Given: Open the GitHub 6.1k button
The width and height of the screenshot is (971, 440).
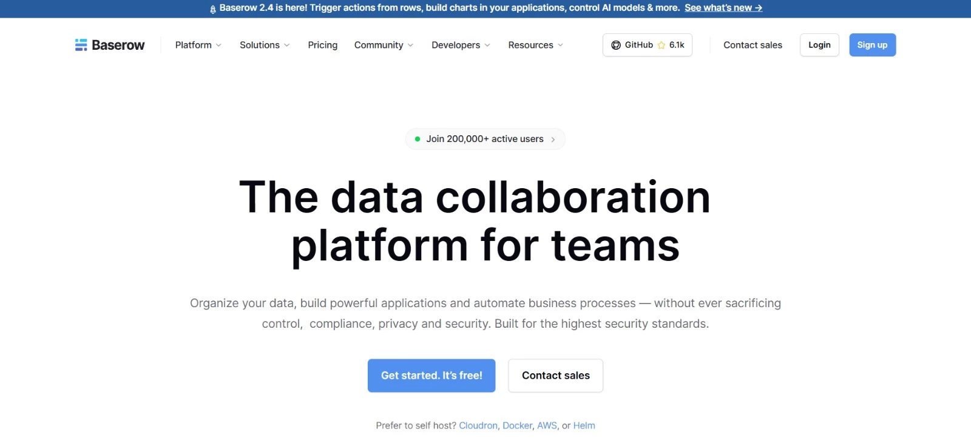Looking at the screenshot, I should (x=648, y=45).
